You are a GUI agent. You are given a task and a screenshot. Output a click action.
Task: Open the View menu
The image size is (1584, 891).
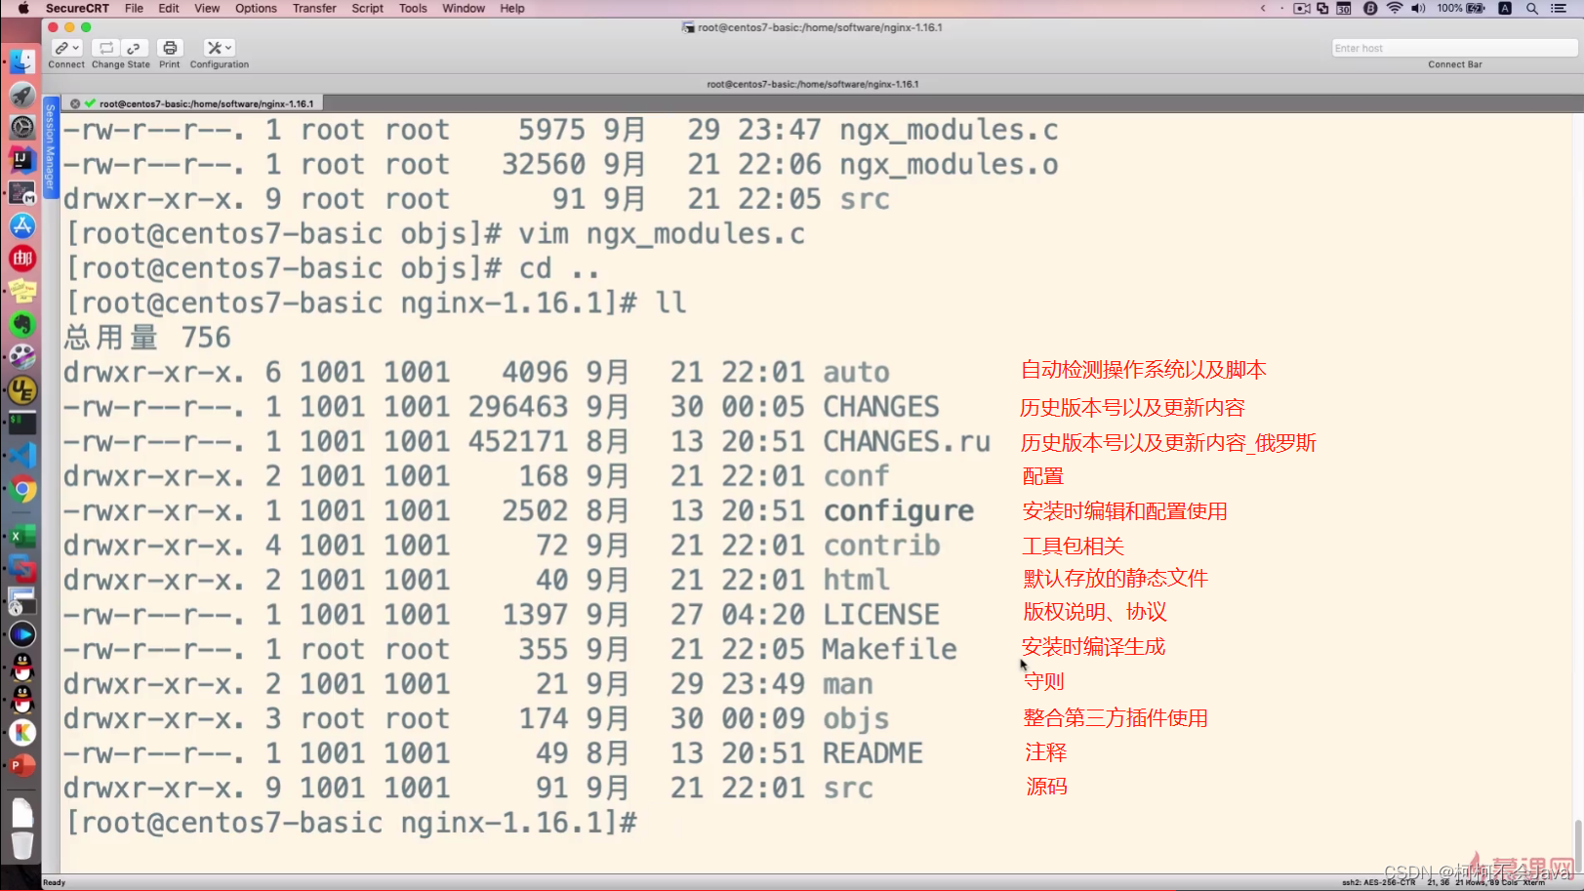coord(207,8)
